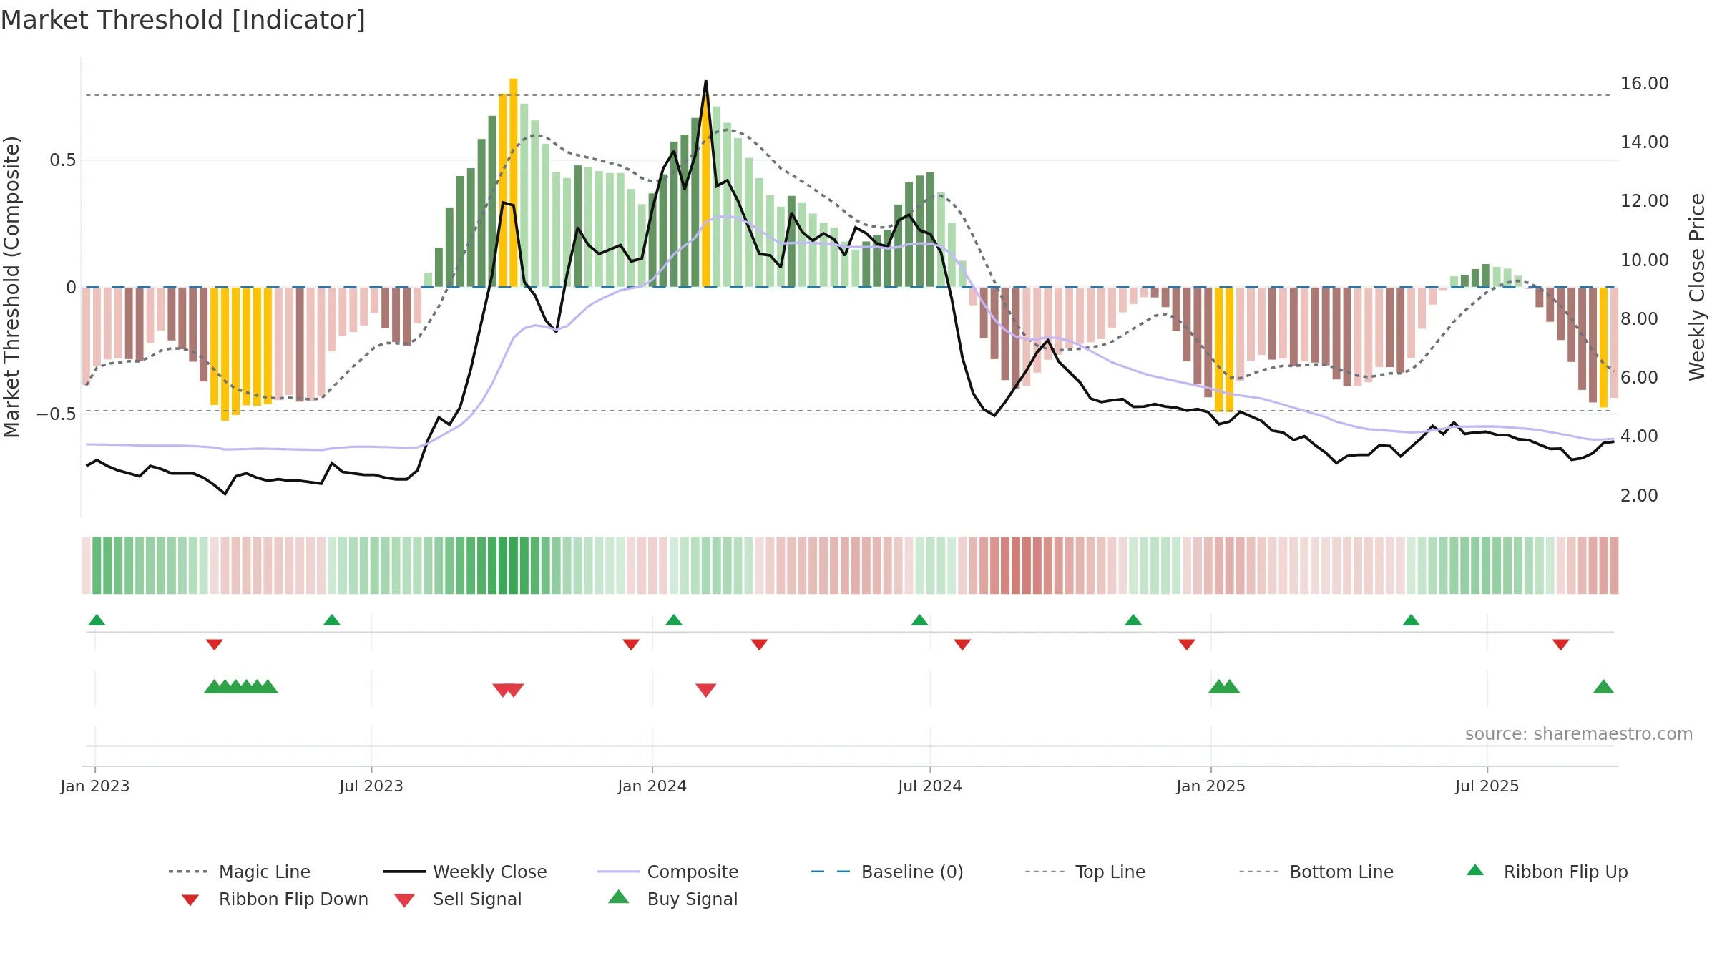Click the Ribbon Flip Down marker just after Jul 2024
The height and width of the screenshot is (966, 1717).
pos(963,645)
